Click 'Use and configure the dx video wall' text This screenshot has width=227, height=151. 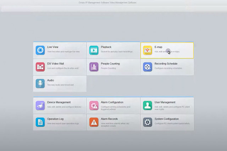point(63,68)
